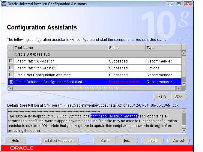This screenshot has width=203, height=152.
Task: Click the details box scroll up arrow
Action: [184, 111]
